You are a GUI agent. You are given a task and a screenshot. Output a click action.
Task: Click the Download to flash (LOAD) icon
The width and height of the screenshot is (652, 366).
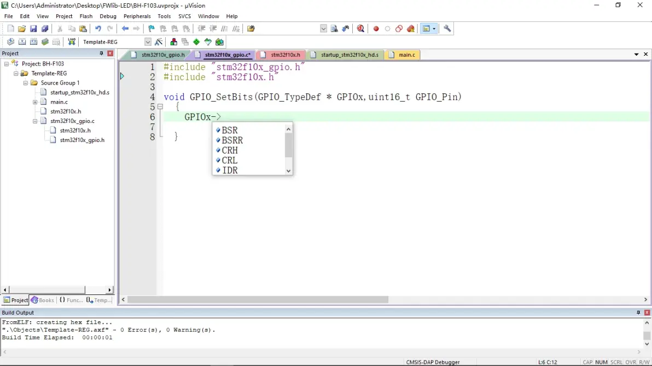(x=72, y=42)
